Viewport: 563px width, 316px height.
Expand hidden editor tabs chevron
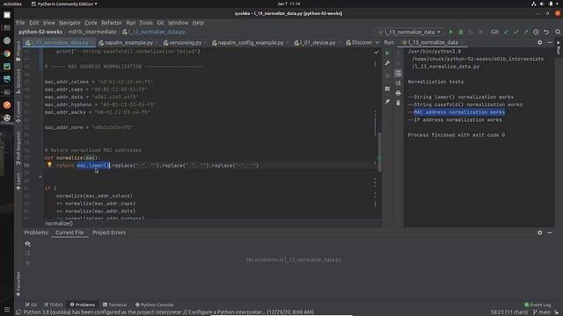pyautogui.click(x=377, y=42)
